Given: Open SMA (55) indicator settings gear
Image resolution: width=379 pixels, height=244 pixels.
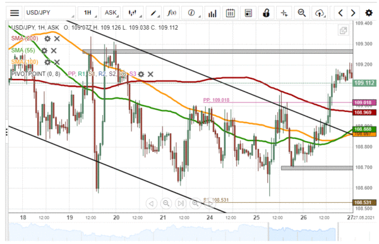Looking at the screenshot, I should coord(44,51).
